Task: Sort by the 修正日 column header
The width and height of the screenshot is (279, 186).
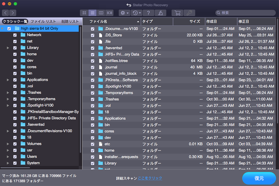Action: point(257,21)
